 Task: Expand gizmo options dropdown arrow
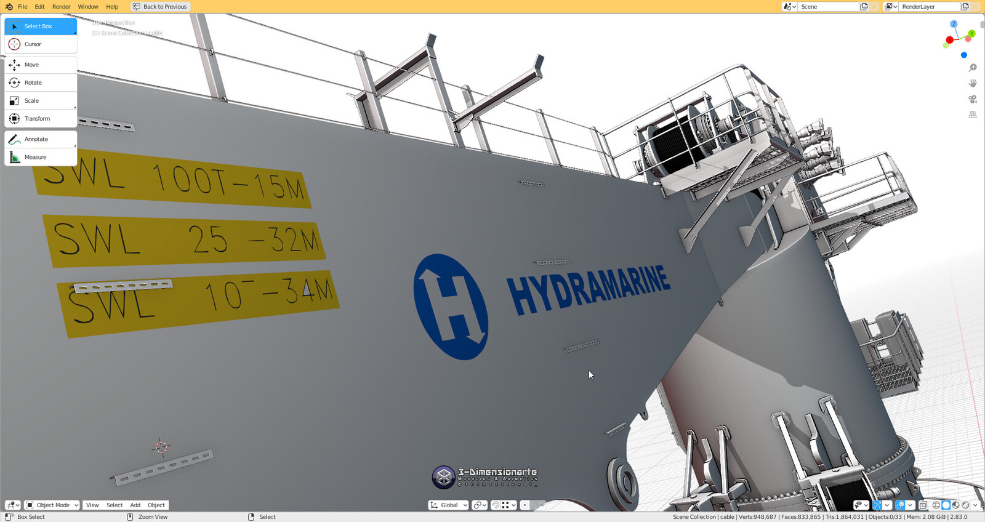tap(887, 505)
